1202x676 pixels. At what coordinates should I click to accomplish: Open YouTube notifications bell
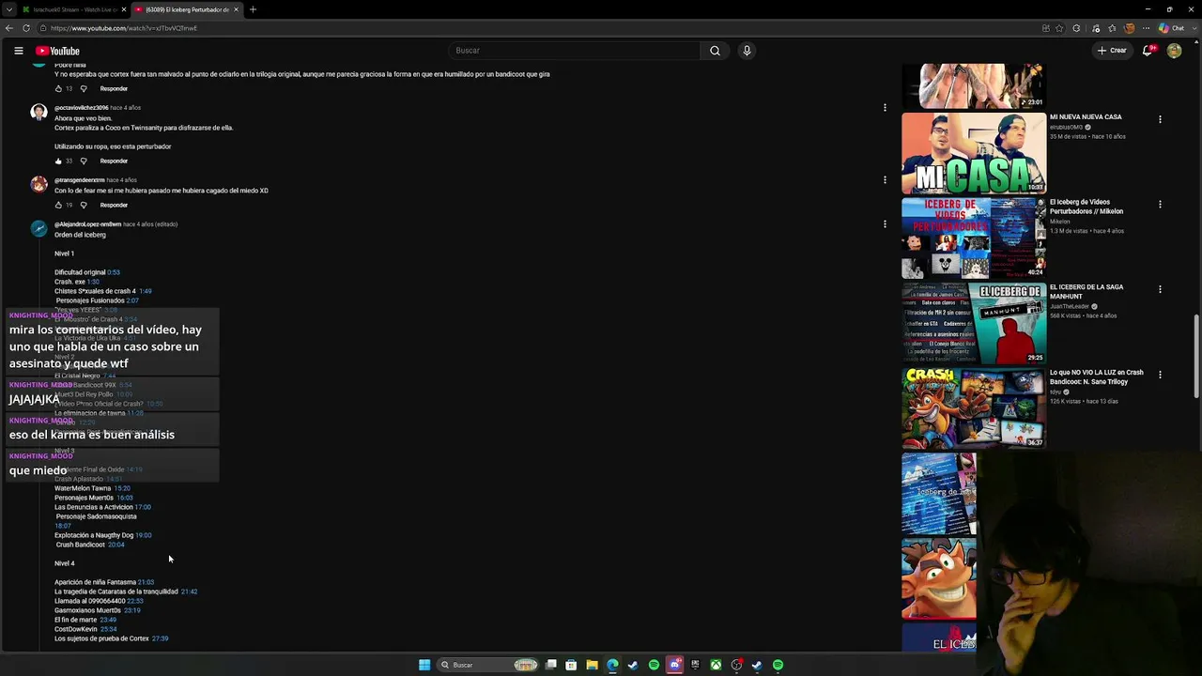point(1147,51)
